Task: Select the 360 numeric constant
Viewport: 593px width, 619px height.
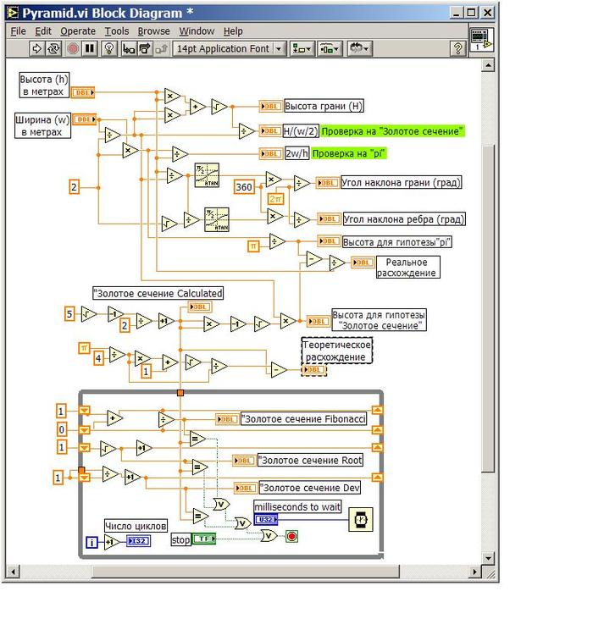Action: [244, 187]
